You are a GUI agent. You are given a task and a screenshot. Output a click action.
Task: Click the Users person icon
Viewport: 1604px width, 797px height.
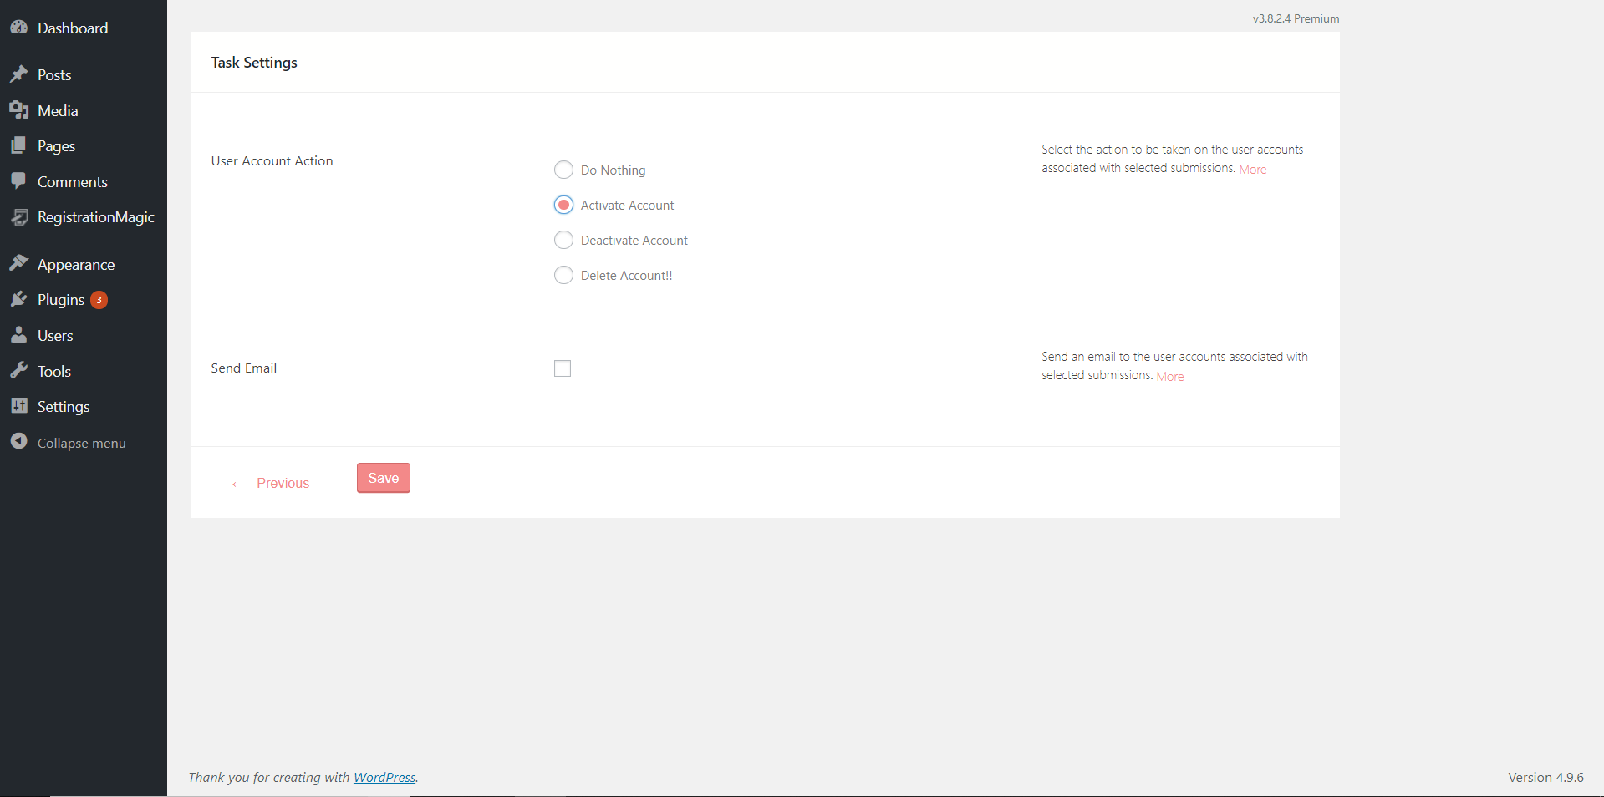tap(19, 335)
